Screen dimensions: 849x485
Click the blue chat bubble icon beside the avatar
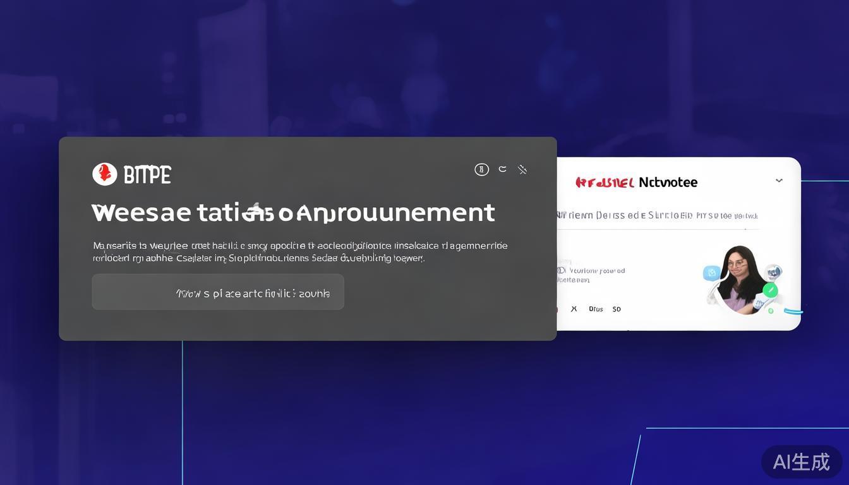[x=712, y=273]
